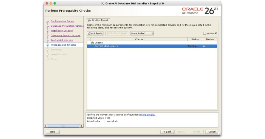Go to Root script process step
The height and width of the screenshot is (139, 265).
pyautogui.click(x=62, y=40)
